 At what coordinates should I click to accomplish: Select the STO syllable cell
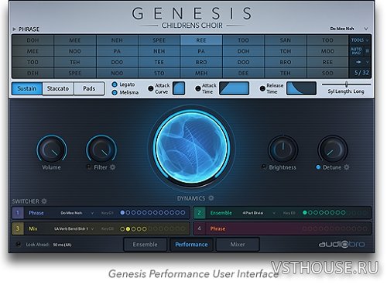coord(159,73)
